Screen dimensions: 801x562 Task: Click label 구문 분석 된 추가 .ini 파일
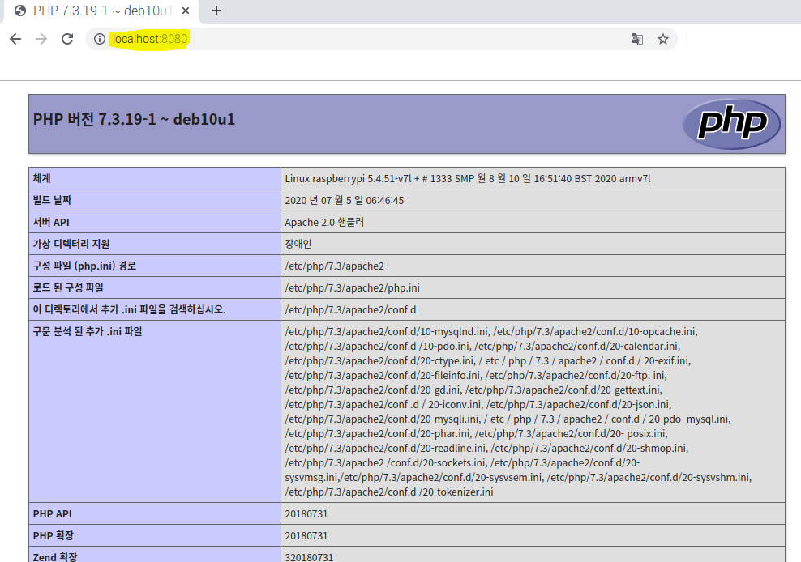pyautogui.click(x=88, y=331)
